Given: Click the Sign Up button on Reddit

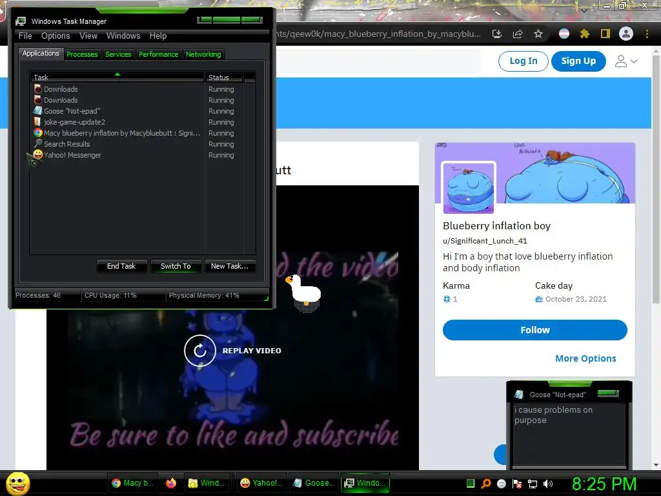Looking at the screenshot, I should pyautogui.click(x=578, y=61).
